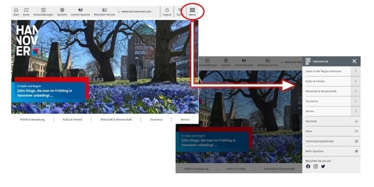Open Behörden-Service icon in dimmed overlay page
This screenshot has width=374, height=187.
267,61
